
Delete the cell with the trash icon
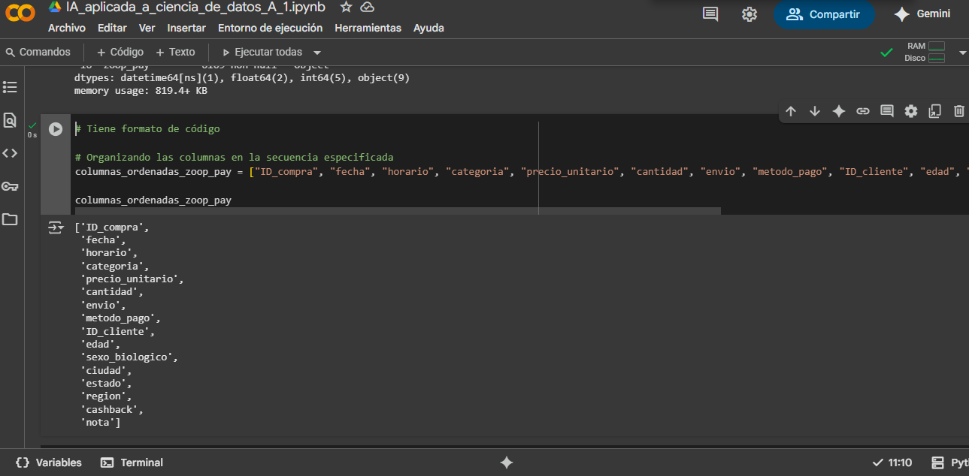(x=959, y=111)
